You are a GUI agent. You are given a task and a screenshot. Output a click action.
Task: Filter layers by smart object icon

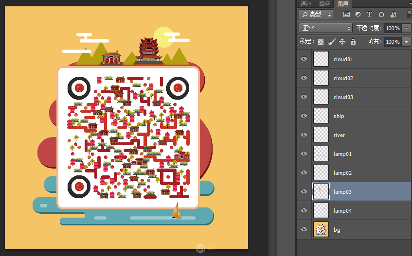pyautogui.click(x=393, y=15)
